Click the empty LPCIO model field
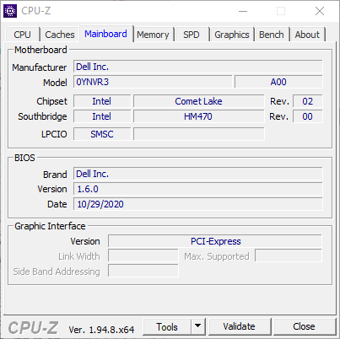 [199, 134]
